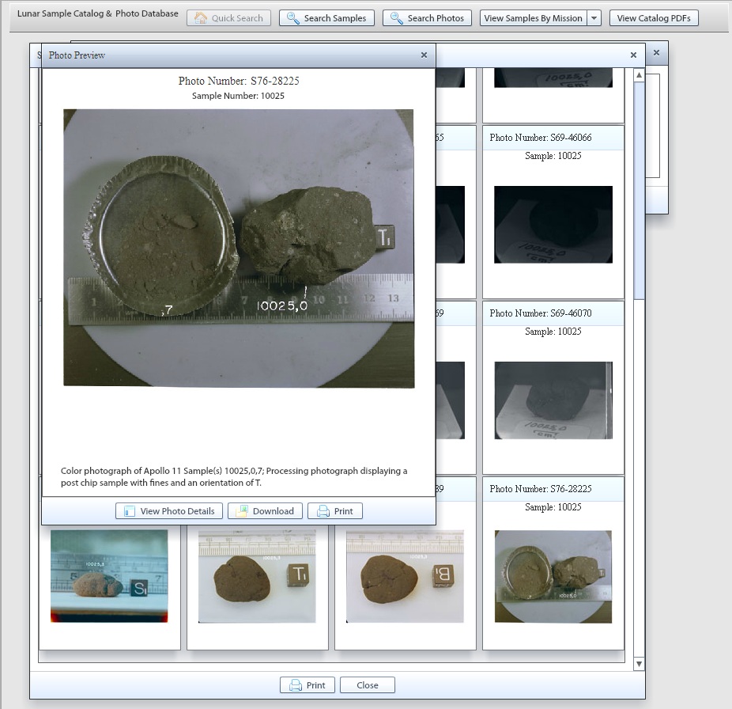This screenshot has width=732, height=709.
Task: Click the Search Samples magnifier icon
Action: tap(293, 18)
